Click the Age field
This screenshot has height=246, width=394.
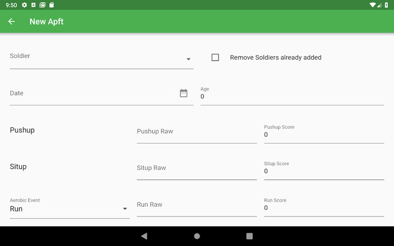[x=292, y=96]
